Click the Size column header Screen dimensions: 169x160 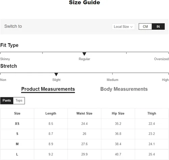(x=17, y=113)
